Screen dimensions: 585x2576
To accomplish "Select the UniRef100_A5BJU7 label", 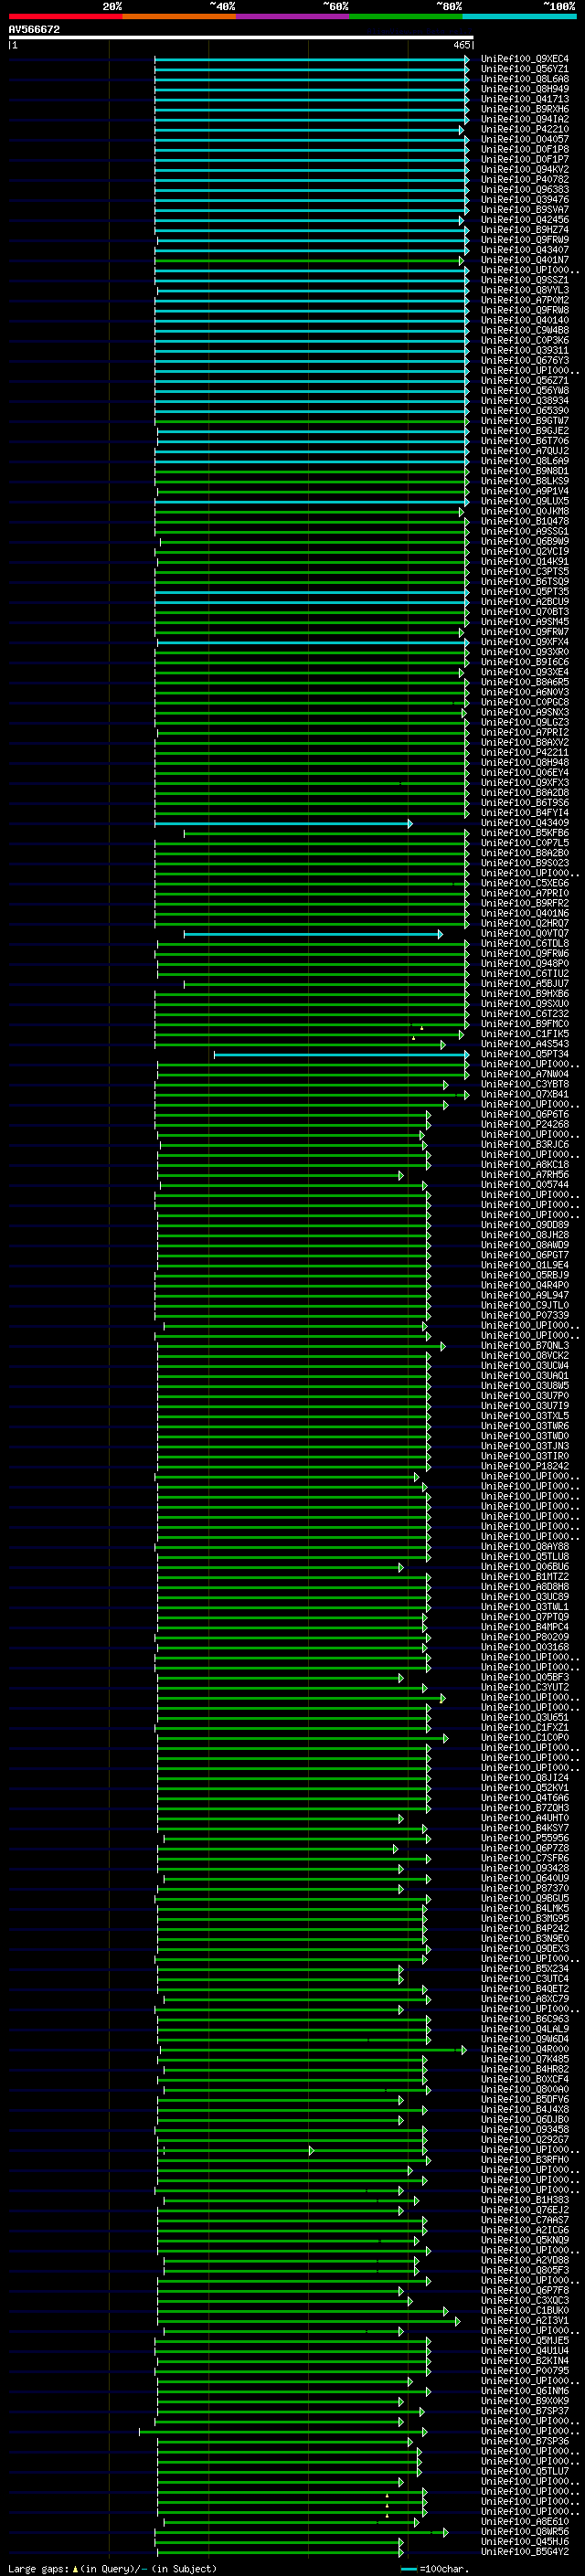I will pyautogui.click(x=524, y=985).
